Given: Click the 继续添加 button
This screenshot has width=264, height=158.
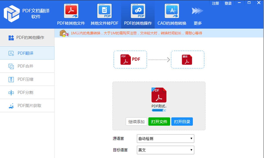Looking at the screenshot, I should [136, 121].
